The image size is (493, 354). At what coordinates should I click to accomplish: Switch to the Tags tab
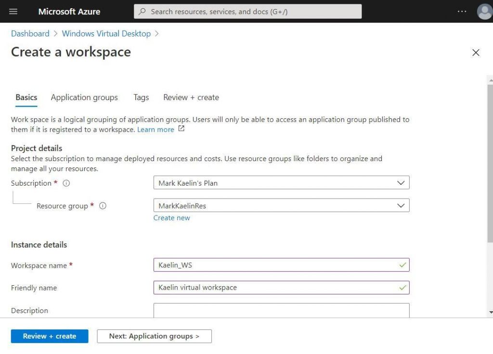pos(141,97)
